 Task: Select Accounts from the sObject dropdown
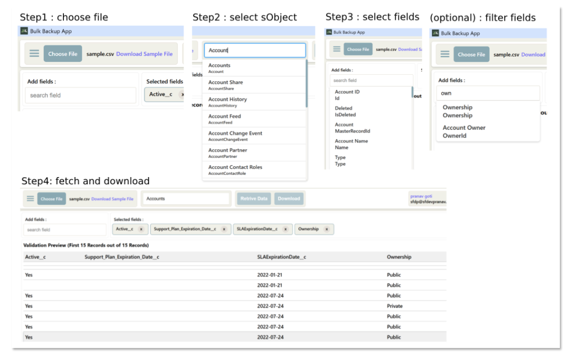coord(254,68)
